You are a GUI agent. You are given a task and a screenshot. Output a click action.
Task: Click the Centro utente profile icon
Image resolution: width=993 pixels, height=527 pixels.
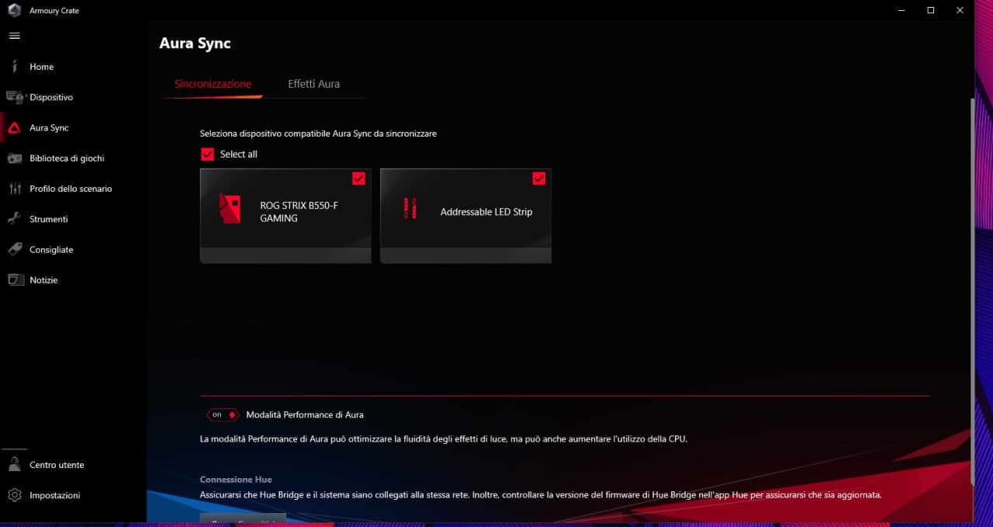click(x=14, y=465)
